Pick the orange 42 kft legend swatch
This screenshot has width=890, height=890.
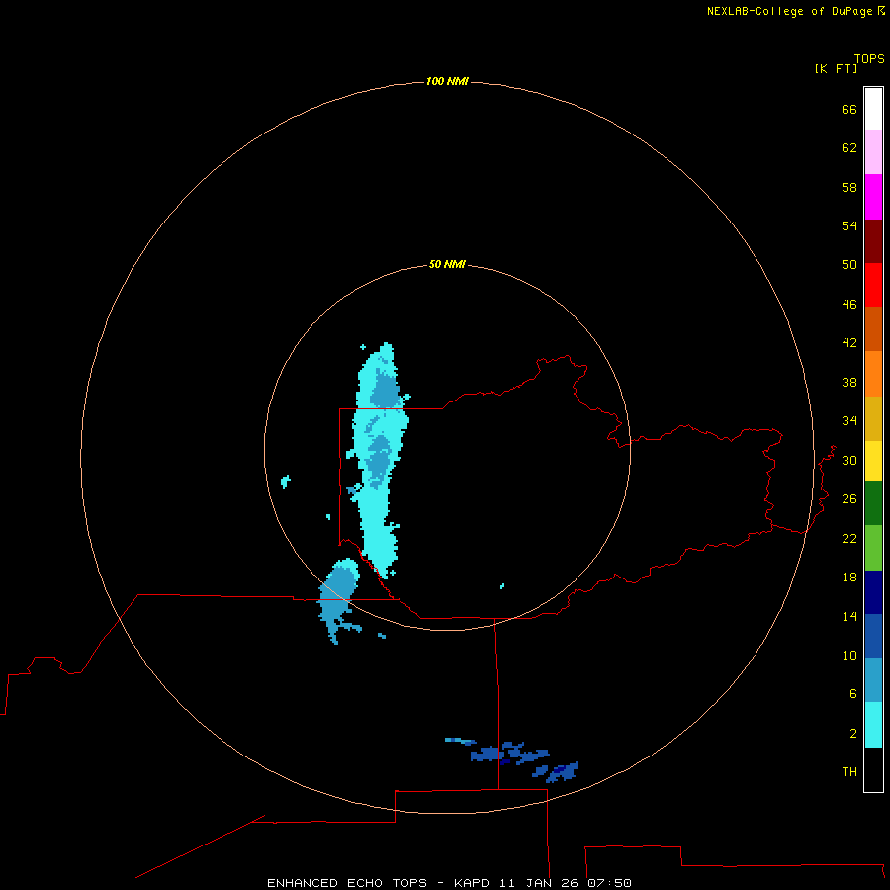(873, 374)
